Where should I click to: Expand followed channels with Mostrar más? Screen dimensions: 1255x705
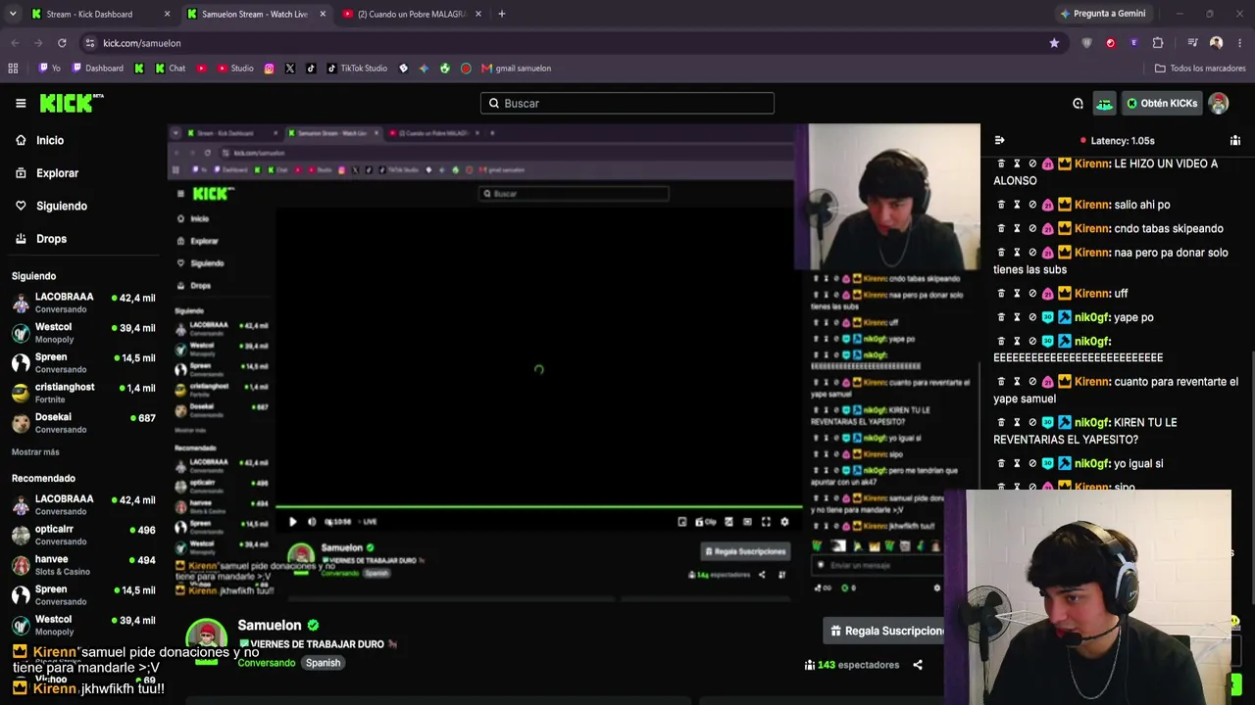(x=35, y=452)
